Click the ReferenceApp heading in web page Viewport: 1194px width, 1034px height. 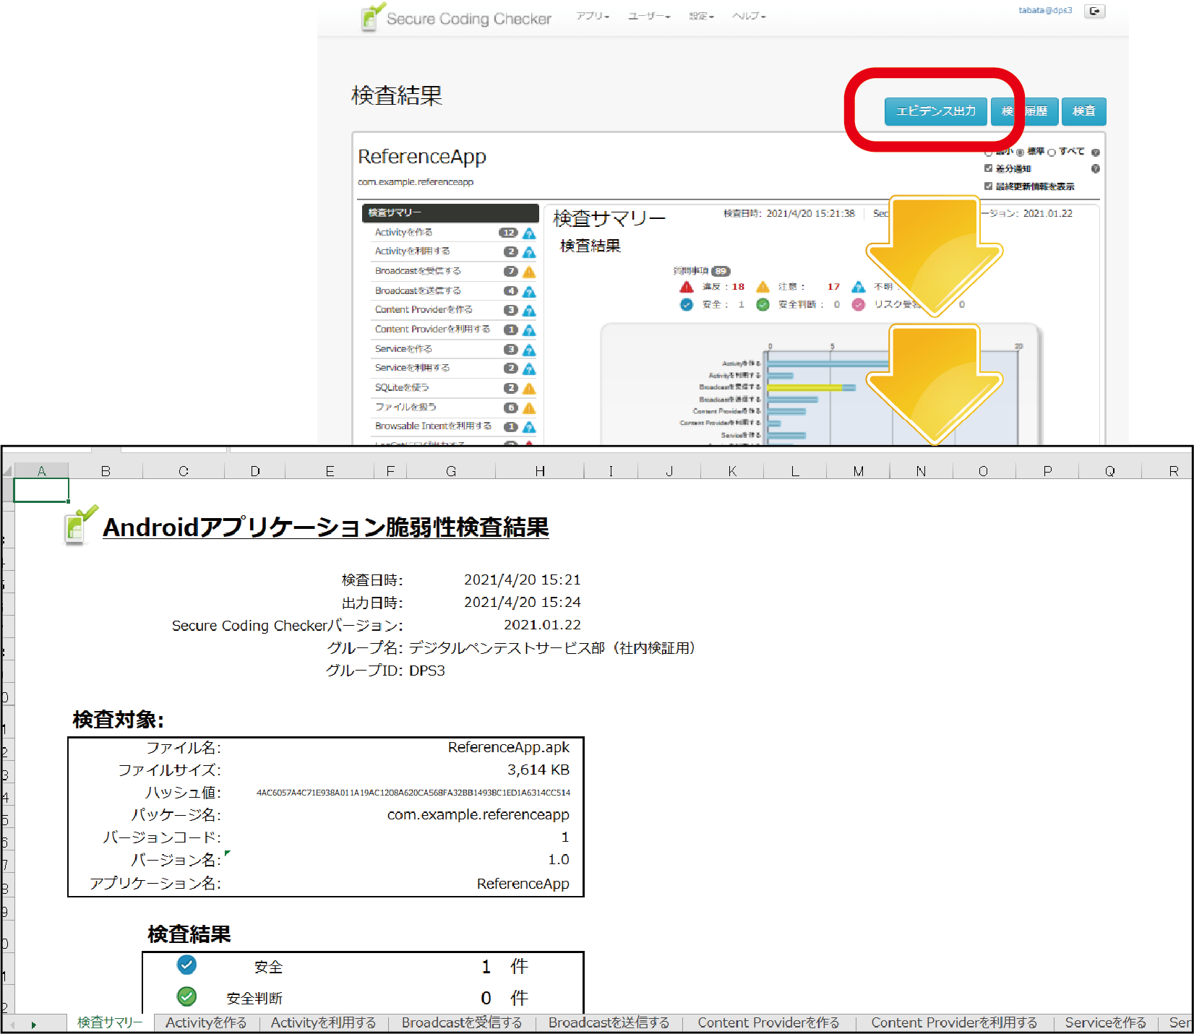tap(422, 157)
